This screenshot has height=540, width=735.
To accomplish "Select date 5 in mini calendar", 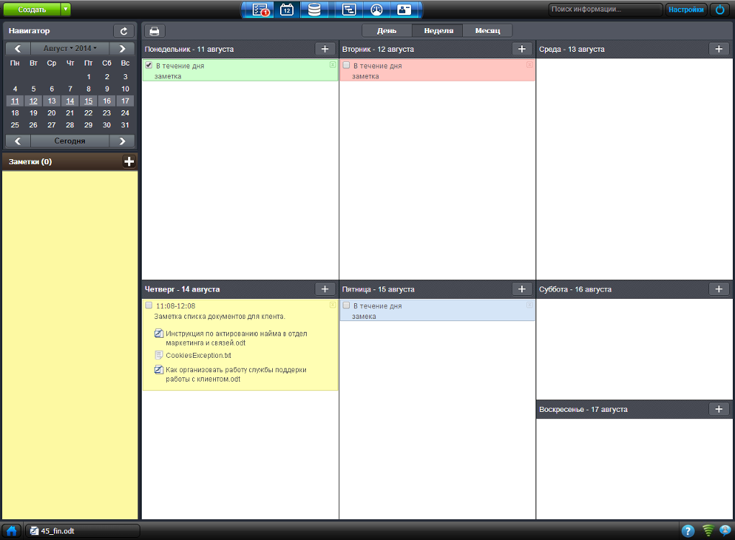I will 33,89.
